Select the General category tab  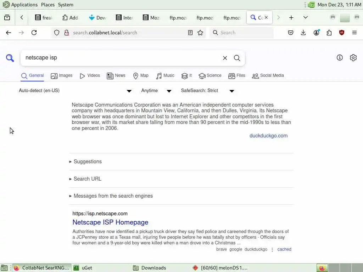32,76
